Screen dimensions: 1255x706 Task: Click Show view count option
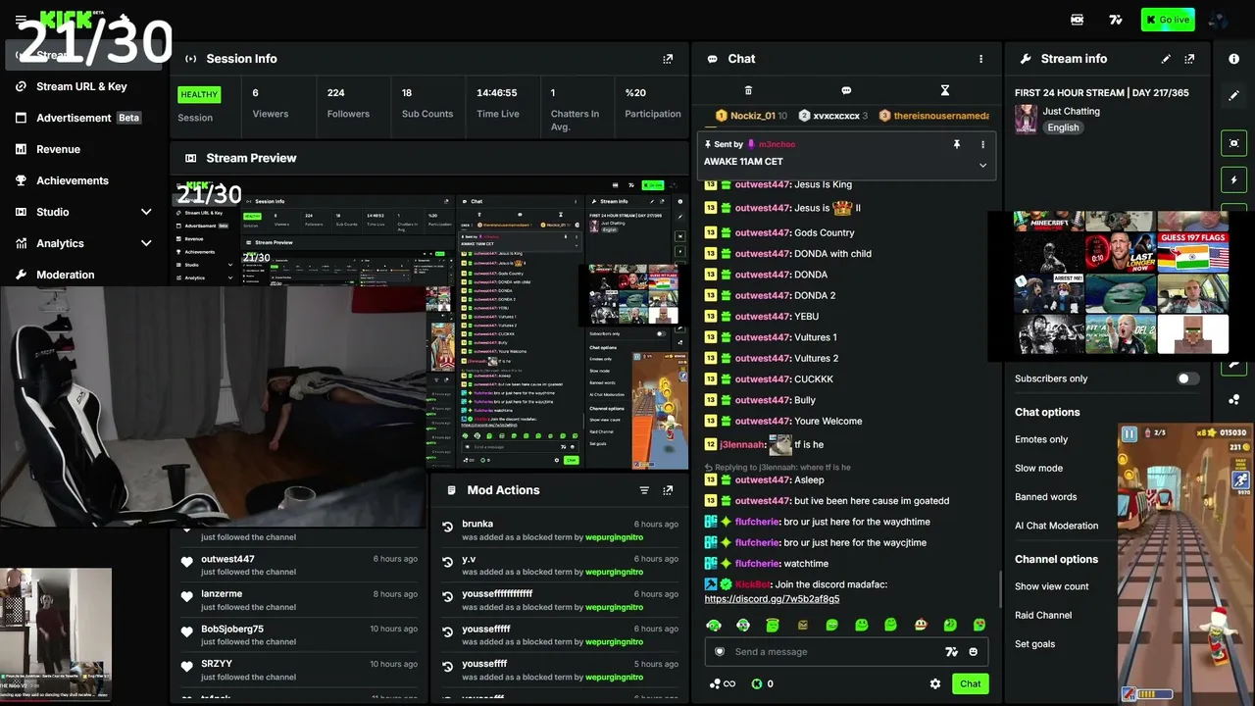pyautogui.click(x=1051, y=586)
